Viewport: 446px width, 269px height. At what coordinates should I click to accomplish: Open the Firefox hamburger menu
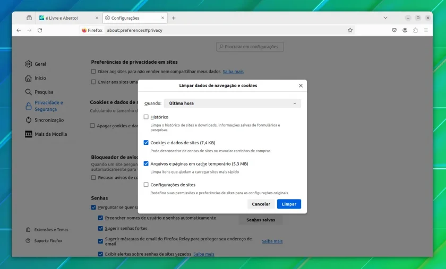[x=426, y=30]
